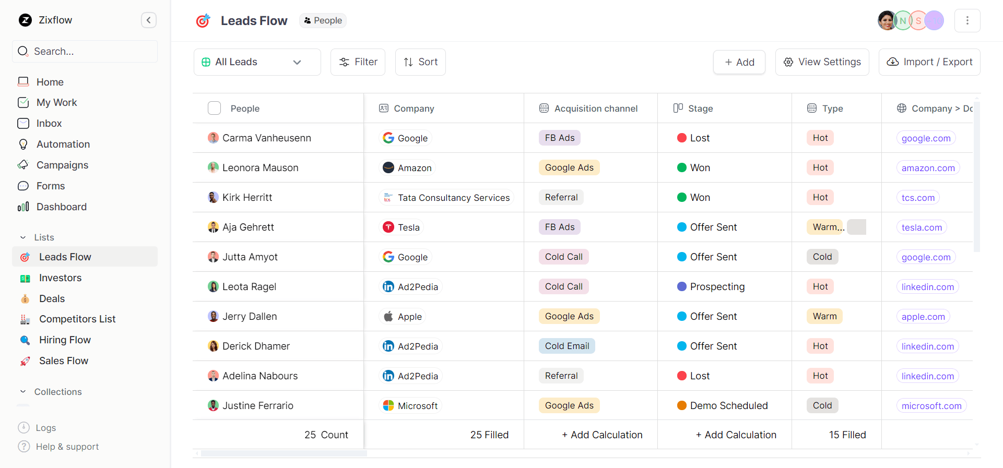The height and width of the screenshot is (468, 1003).
Task: Open Logs from the sidebar bottom
Action: [45, 428]
